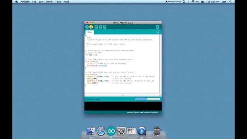Open System Preferences from the Dock
247x139 pixels.
tap(121, 131)
